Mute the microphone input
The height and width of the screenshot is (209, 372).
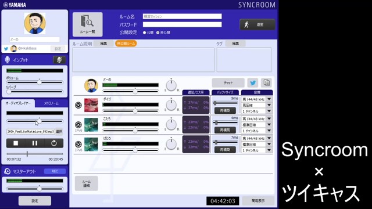[x=59, y=60]
